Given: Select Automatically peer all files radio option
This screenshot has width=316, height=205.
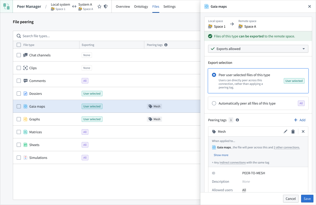Looking at the screenshot, I should point(214,103).
